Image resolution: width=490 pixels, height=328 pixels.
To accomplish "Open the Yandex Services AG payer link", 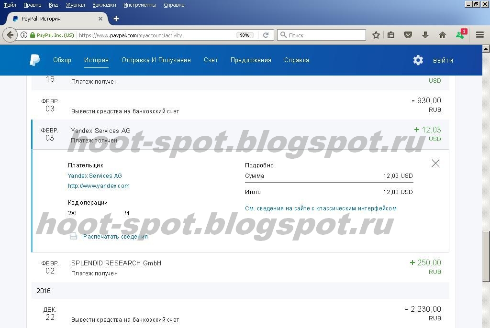I will [95, 176].
